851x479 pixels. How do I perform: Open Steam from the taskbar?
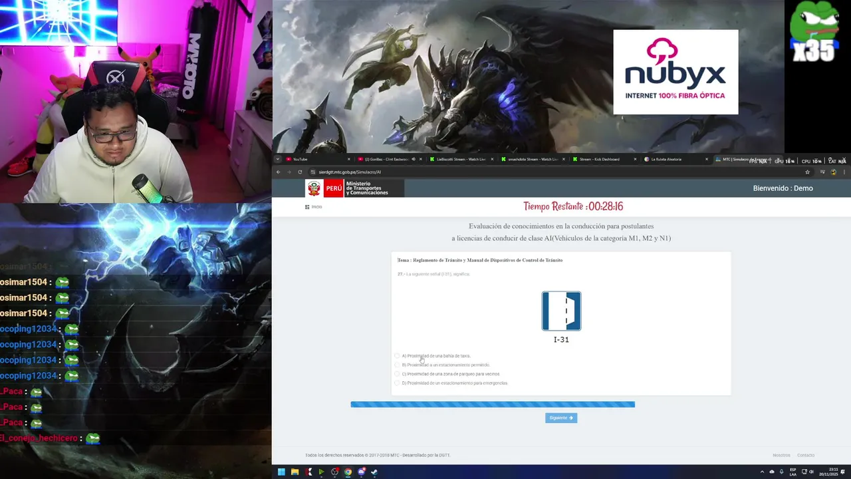tap(374, 472)
